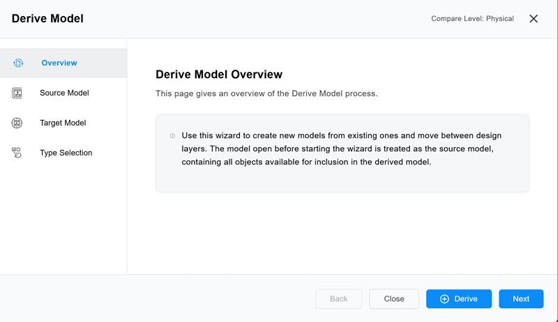558x322 pixels.
Task: Advance with the Next button
Action: pyautogui.click(x=521, y=299)
